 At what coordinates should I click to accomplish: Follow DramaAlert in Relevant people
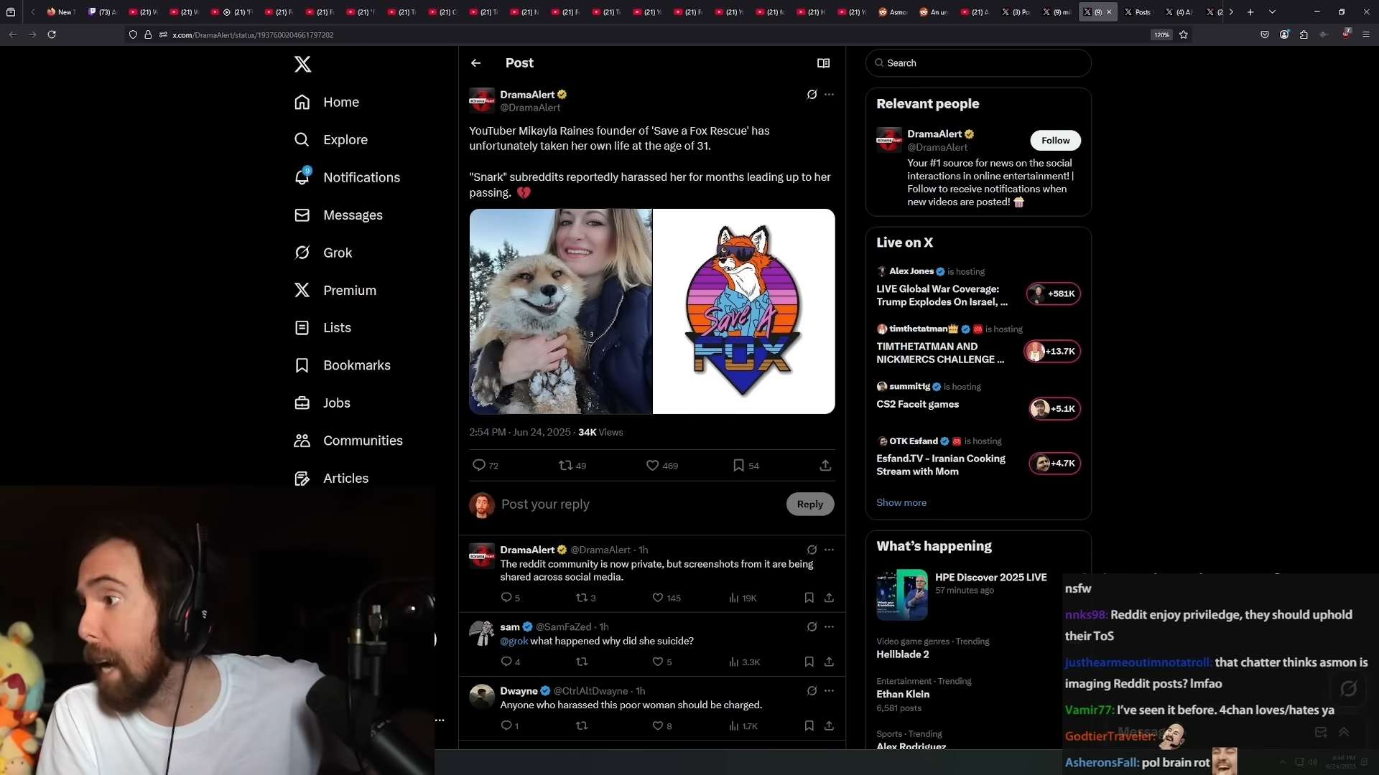[x=1055, y=141]
